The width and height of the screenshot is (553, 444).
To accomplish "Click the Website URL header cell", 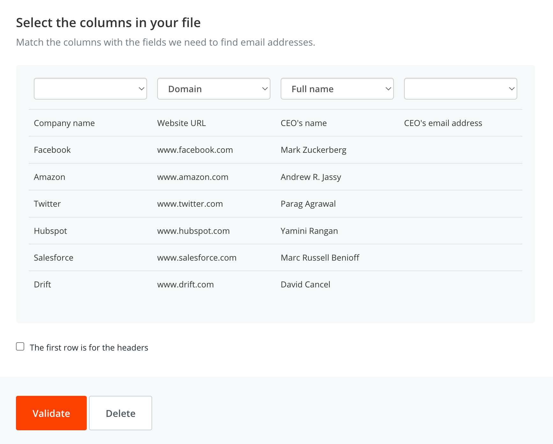I will (181, 123).
